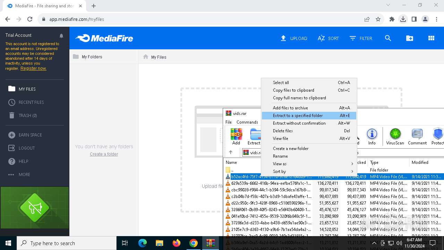Open the Sort by submenu
Image resolution: width=444 pixels, height=250 pixels.
coord(309,172)
